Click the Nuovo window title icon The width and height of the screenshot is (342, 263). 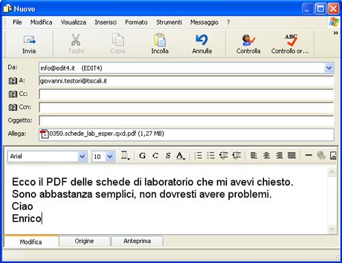(8, 9)
